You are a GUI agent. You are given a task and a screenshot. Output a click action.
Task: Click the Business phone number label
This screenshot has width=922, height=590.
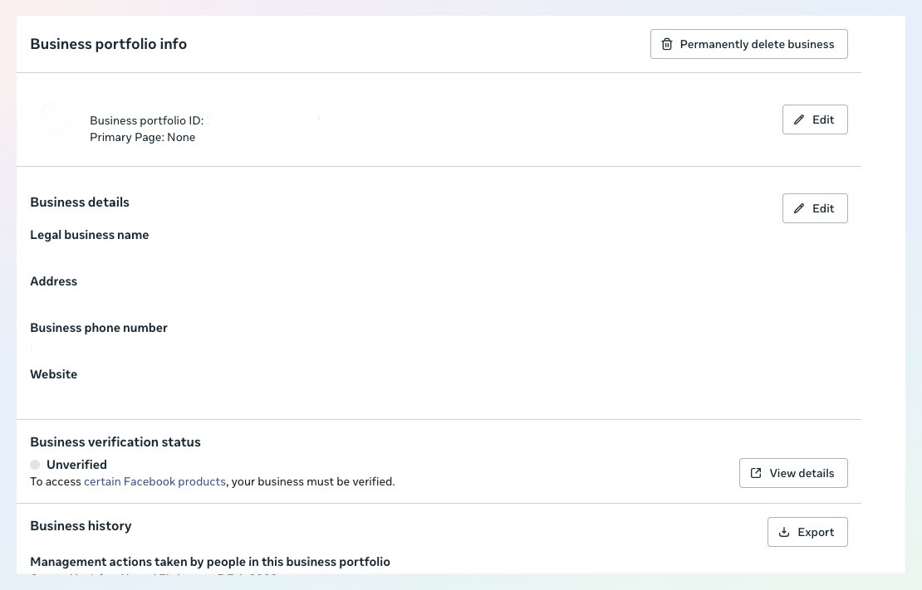(99, 328)
